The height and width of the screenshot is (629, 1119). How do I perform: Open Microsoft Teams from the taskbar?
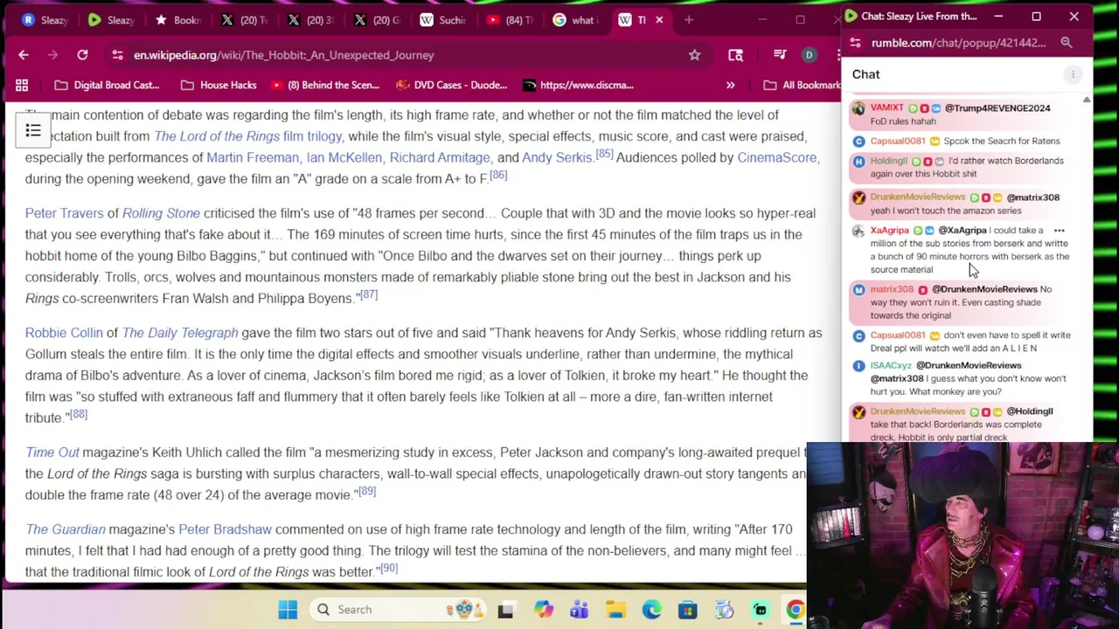[x=579, y=609]
